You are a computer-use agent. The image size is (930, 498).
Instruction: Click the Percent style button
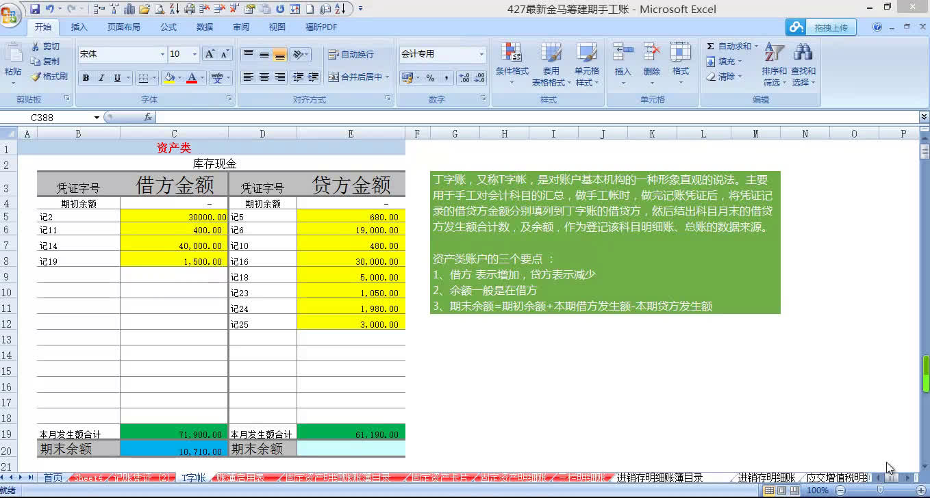click(430, 78)
